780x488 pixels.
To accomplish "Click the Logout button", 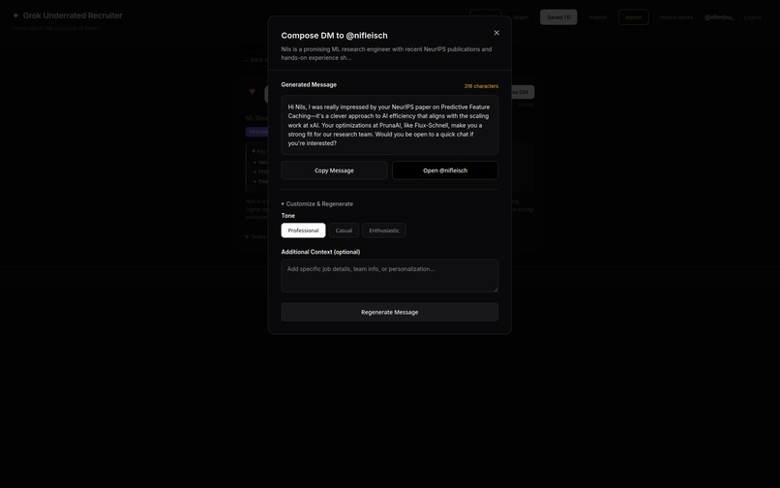I will coord(753,17).
